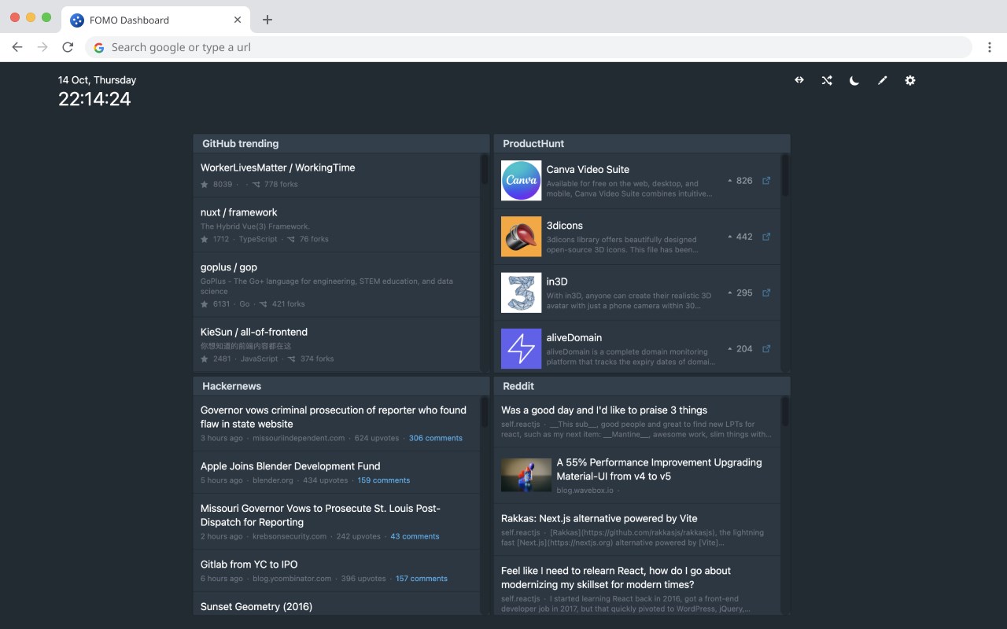Open 157 comments on Gitlab story
This screenshot has height=629, width=1007.
[422, 579]
